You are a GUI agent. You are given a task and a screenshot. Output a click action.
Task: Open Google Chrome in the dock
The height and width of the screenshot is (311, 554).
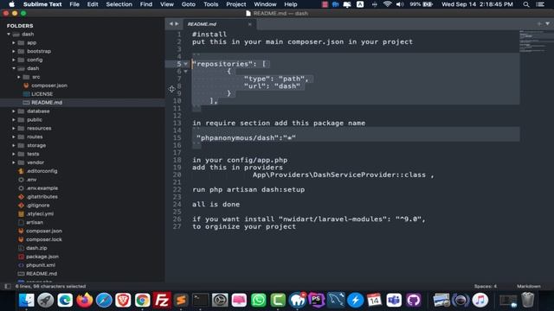click(142, 301)
